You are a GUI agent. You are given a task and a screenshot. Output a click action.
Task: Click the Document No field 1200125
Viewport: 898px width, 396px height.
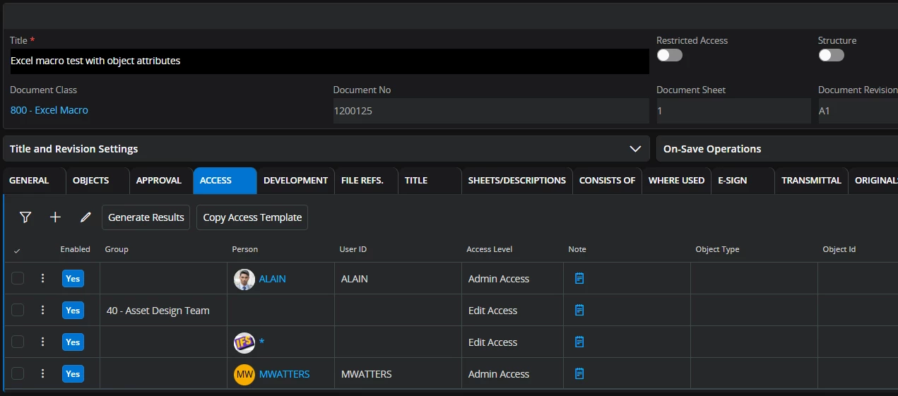pyautogui.click(x=491, y=111)
